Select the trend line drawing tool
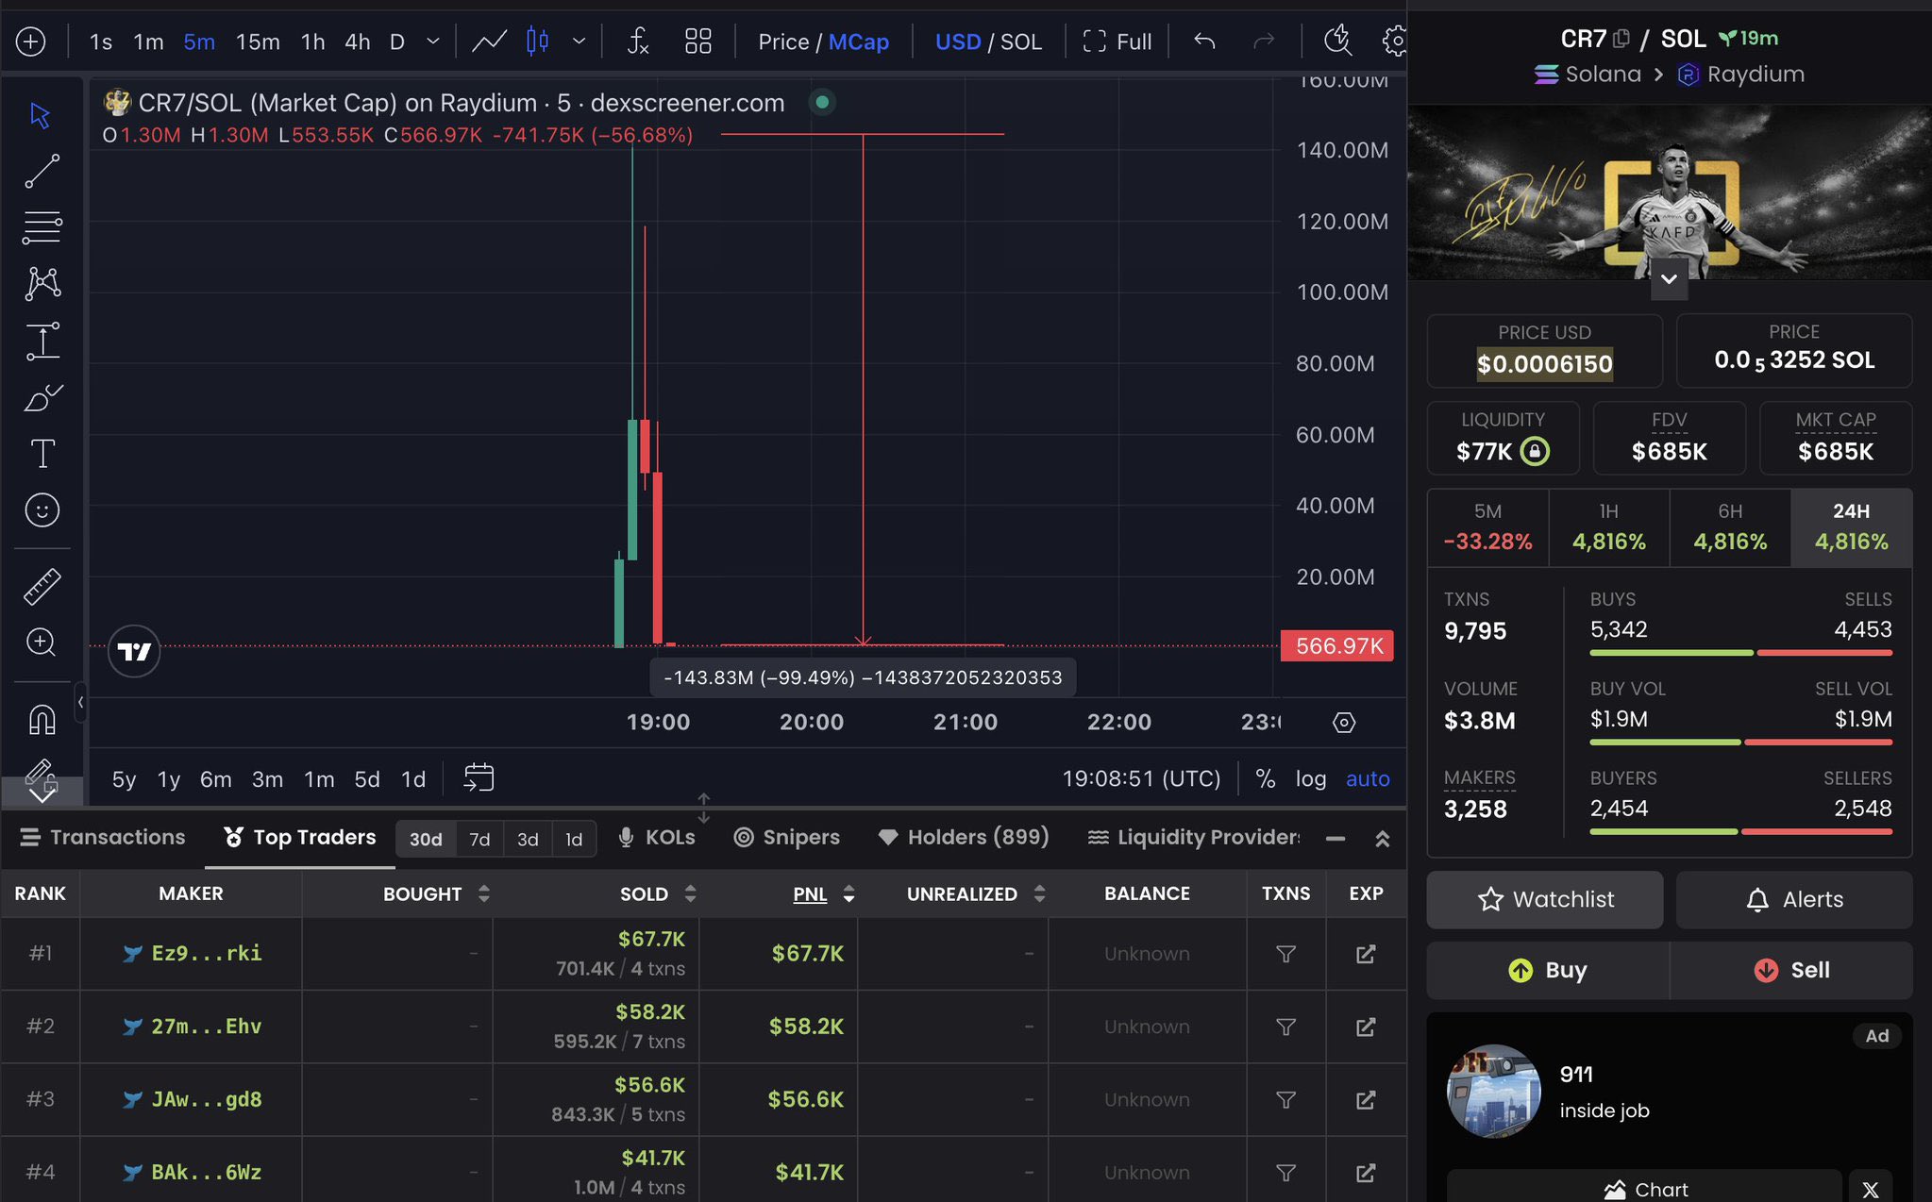This screenshot has width=1932, height=1202. (42, 172)
